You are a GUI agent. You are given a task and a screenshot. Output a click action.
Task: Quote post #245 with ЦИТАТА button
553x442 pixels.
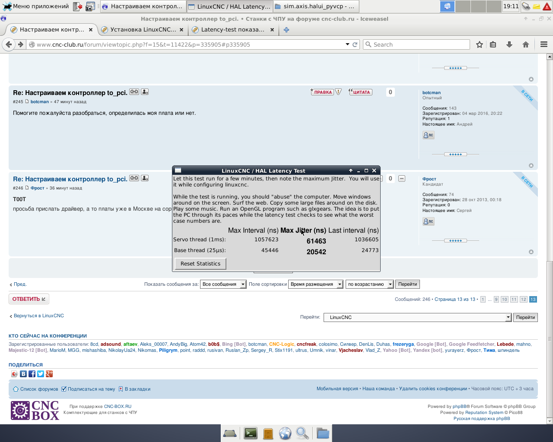(x=360, y=92)
